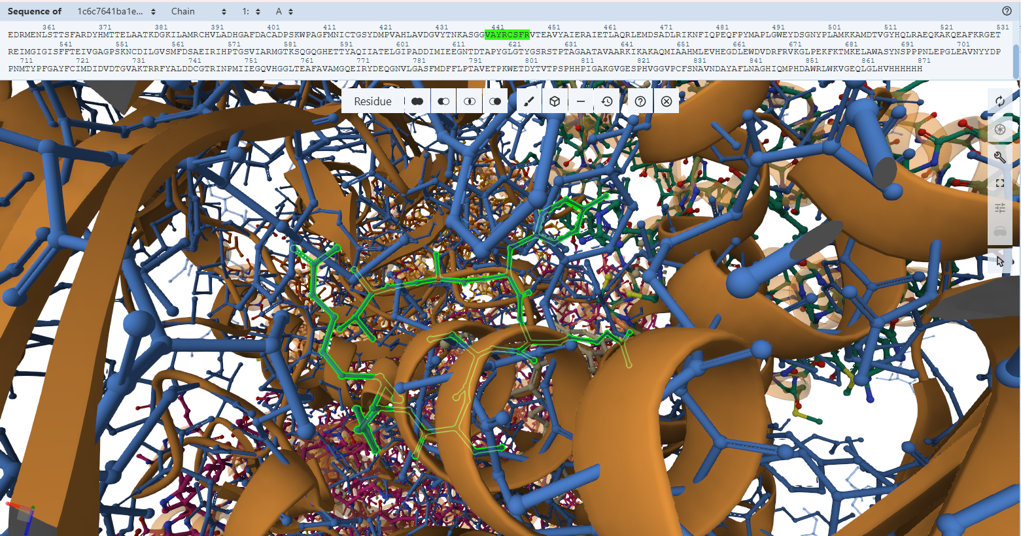This screenshot has width=1021, height=536.
Task: Click the Reset camera icon
Action: pyautogui.click(x=1000, y=101)
